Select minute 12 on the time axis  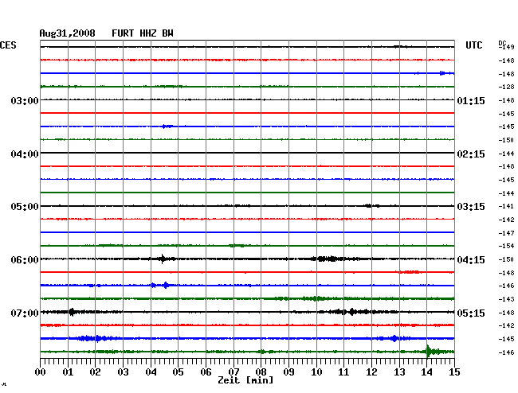click(x=371, y=372)
